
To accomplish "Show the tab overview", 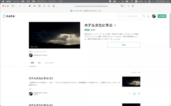I will tap(133, 6).
